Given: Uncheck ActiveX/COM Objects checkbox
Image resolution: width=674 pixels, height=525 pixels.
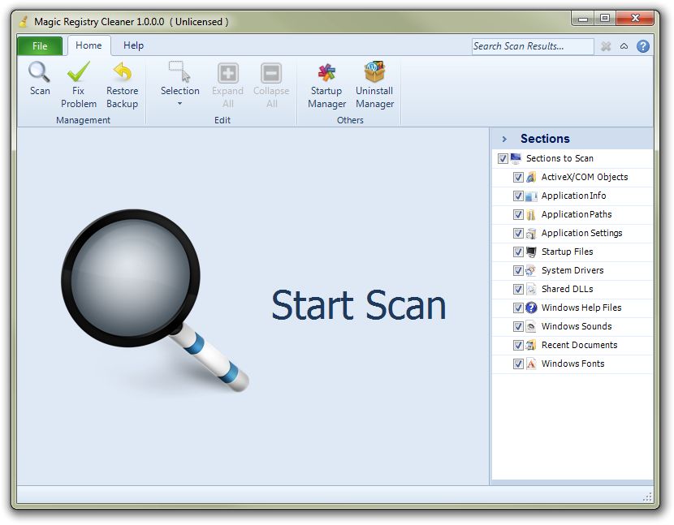Looking at the screenshot, I should click(518, 177).
